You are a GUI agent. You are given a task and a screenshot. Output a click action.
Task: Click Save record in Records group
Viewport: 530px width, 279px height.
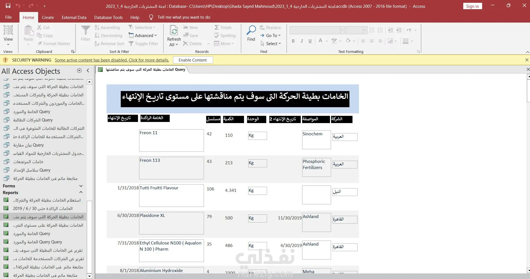[191, 35]
